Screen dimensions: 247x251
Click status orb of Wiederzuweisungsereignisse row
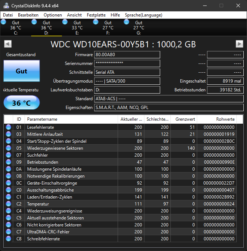click(x=8, y=211)
